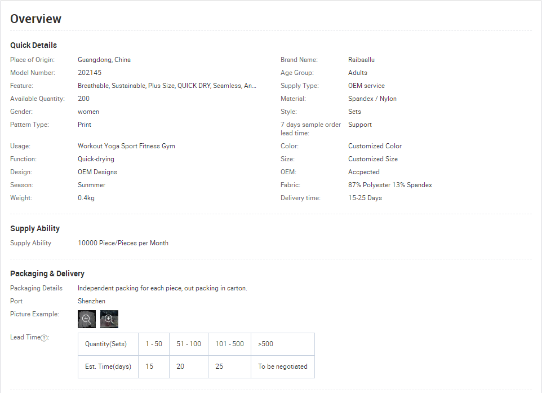Click the 'Customized Size' value
The image size is (542, 393).
click(x=372, y=159)
